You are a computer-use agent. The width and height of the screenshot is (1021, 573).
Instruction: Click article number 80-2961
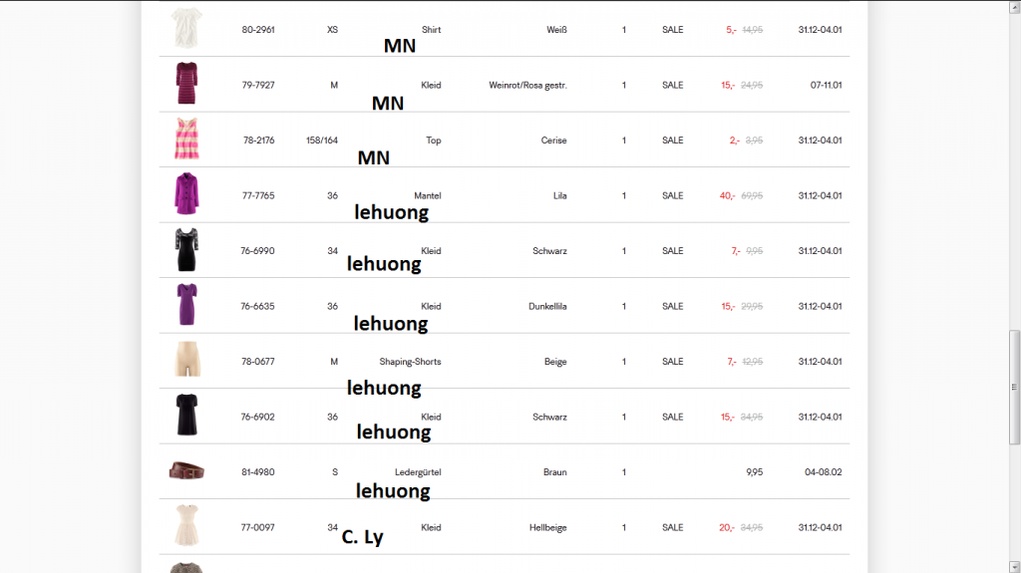point(258,30)
